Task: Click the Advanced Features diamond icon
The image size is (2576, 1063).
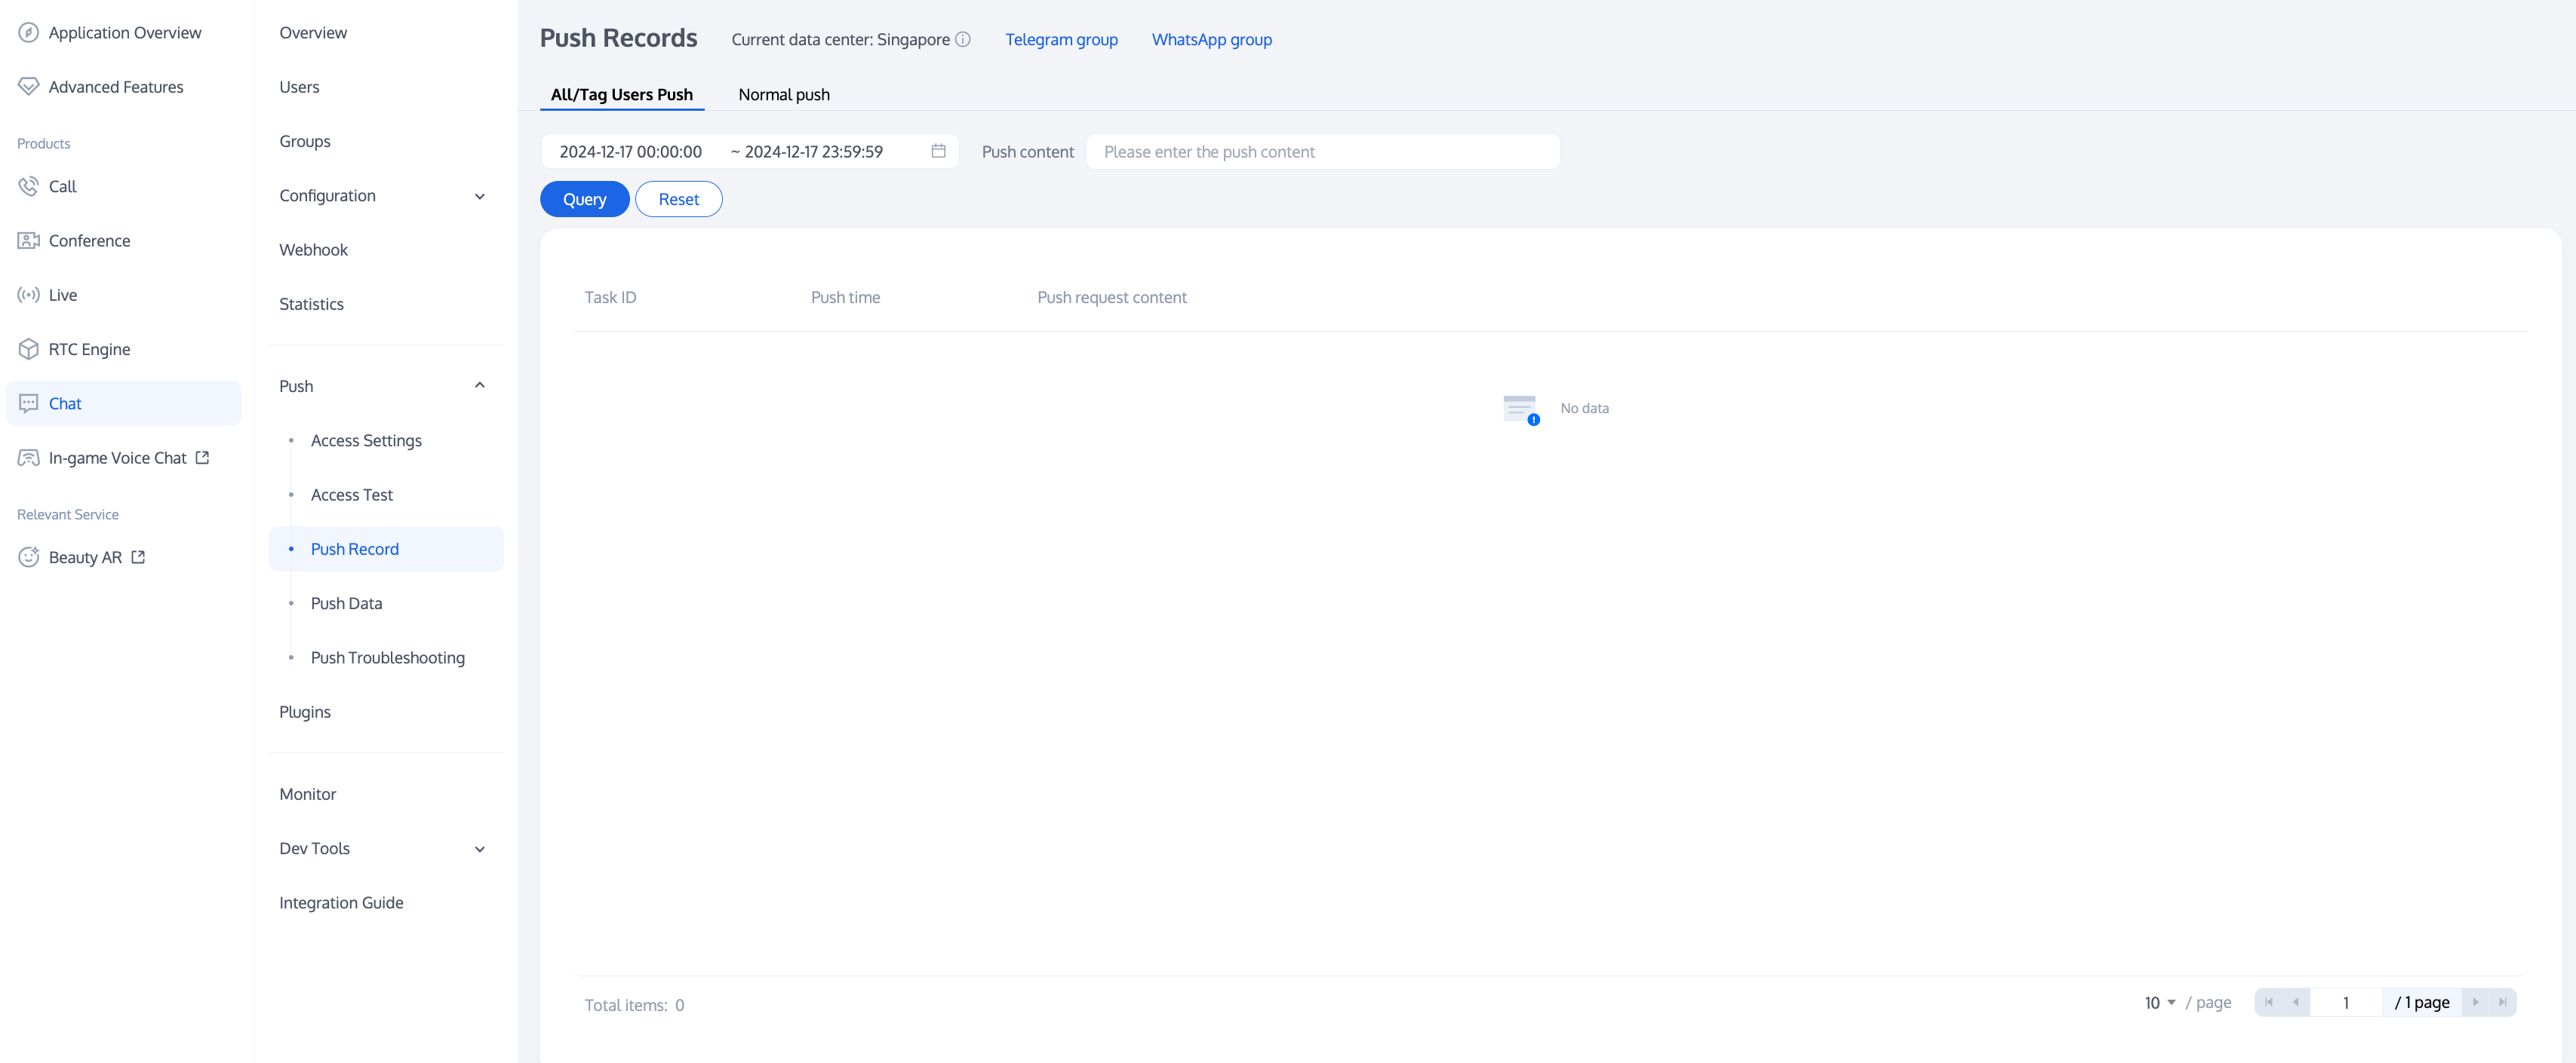Action: (28, 87)
